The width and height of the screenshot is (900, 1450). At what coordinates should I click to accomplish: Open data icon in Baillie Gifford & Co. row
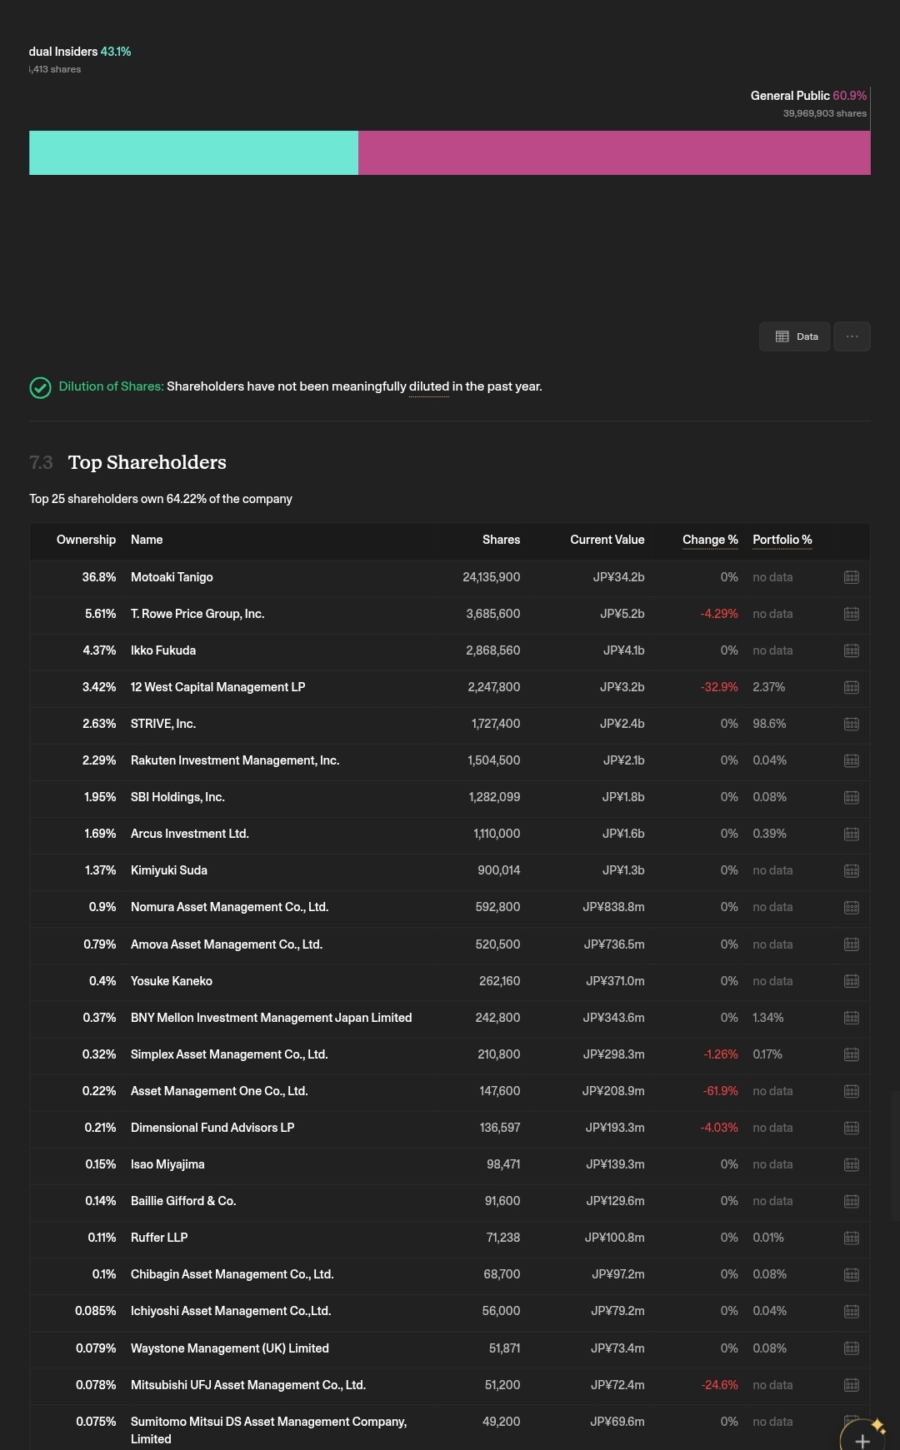tap(851, 1201)
